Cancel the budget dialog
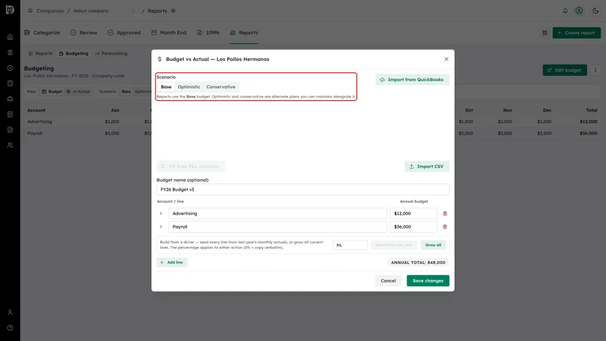This screenshot has width=606, height=341. click(x=388, y=281)
